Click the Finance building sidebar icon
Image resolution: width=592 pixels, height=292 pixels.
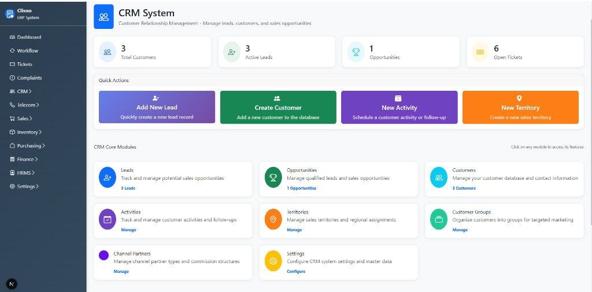pos(12,160)
